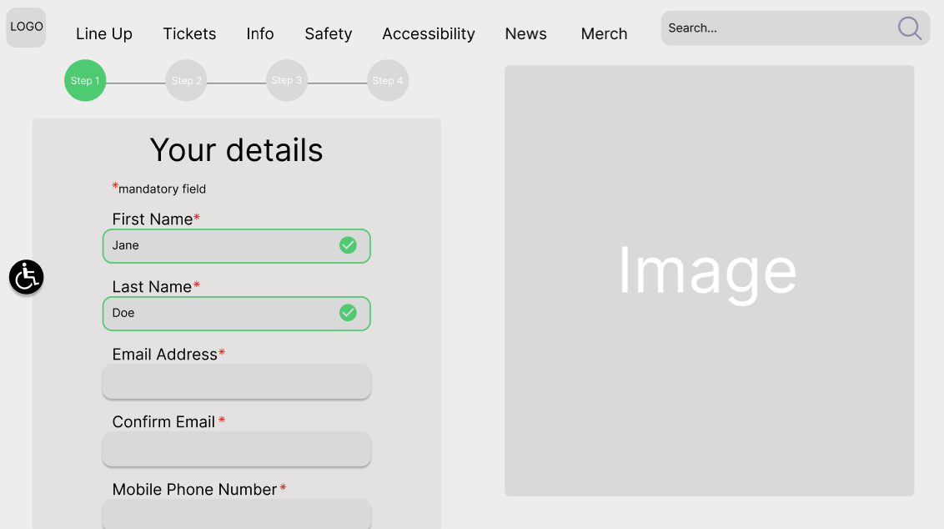This screenshot has height=529, width=944.
Task: Go to the Safety section
Action: pos(328,34)
